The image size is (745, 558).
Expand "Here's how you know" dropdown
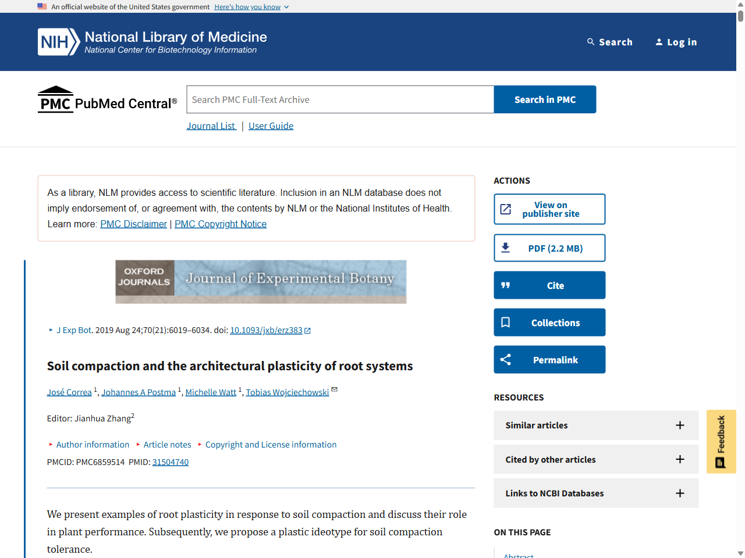[251, 7]
